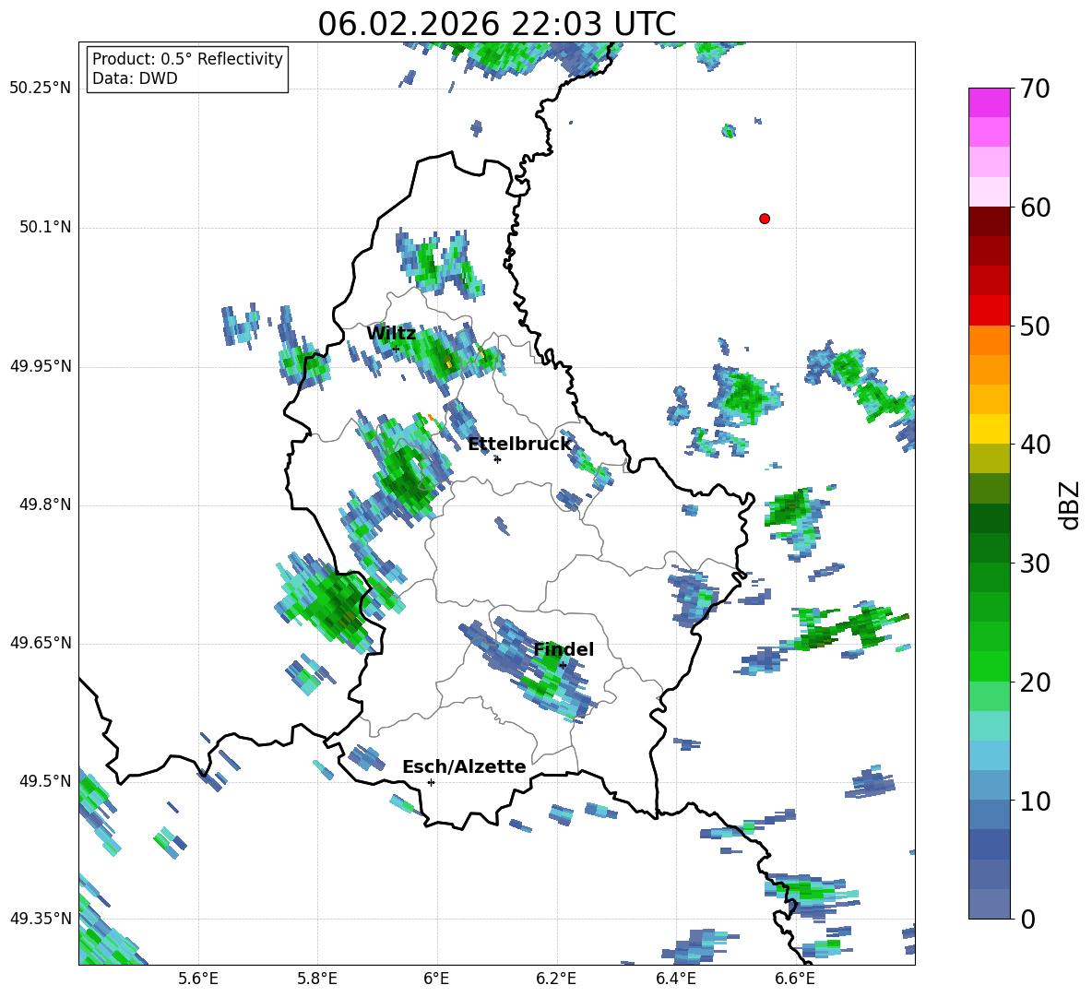The image size is (1092, 997).
Task: Click the 49.95°N latitude label
Action: coord(41,365)
